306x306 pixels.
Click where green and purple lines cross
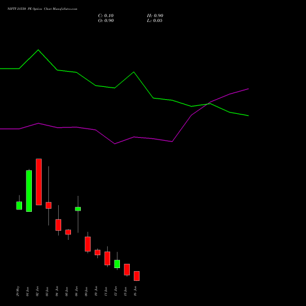point(209,103)
